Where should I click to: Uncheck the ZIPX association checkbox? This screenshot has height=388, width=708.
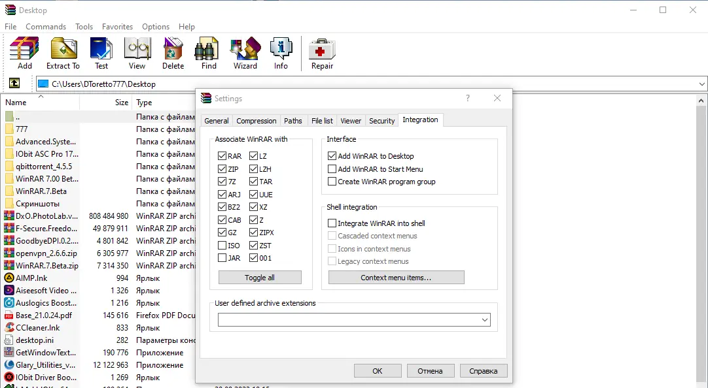(253, 233)
